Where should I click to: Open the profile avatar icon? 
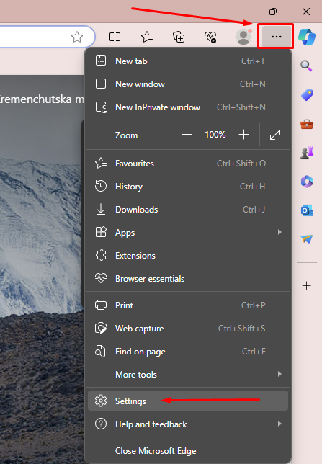click(x=243, y=37)
